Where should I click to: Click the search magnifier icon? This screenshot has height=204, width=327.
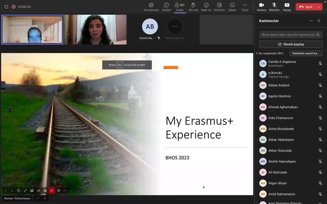318,35
